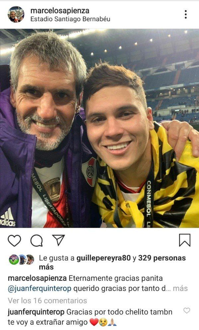Open the guillepereyra80 liker profile
This screenshot has width=199, height=330.
103,258
